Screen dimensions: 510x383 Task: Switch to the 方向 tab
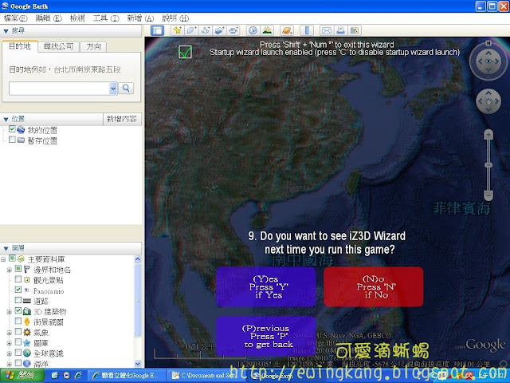[94, 46]
